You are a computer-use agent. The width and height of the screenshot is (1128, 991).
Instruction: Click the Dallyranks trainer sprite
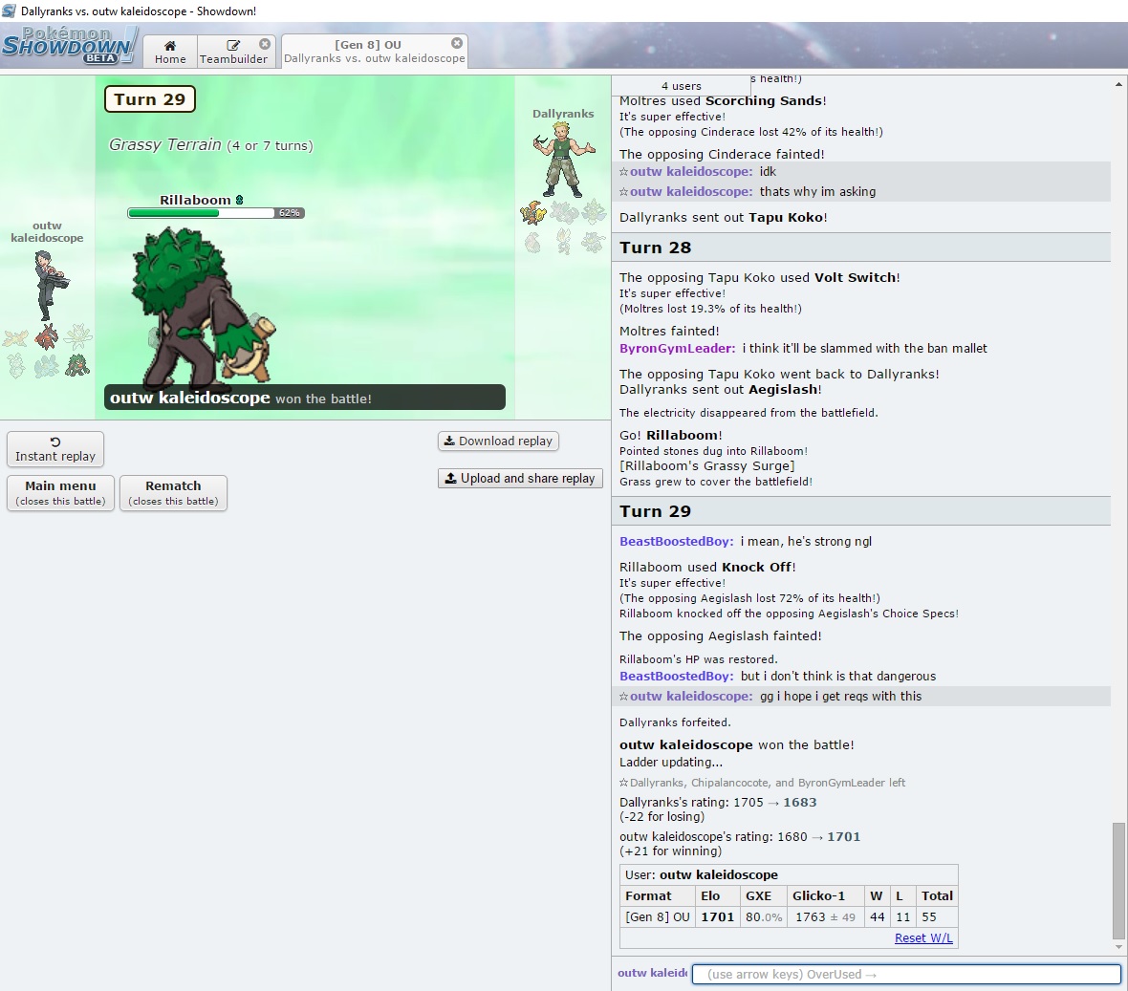click(563, 161)
